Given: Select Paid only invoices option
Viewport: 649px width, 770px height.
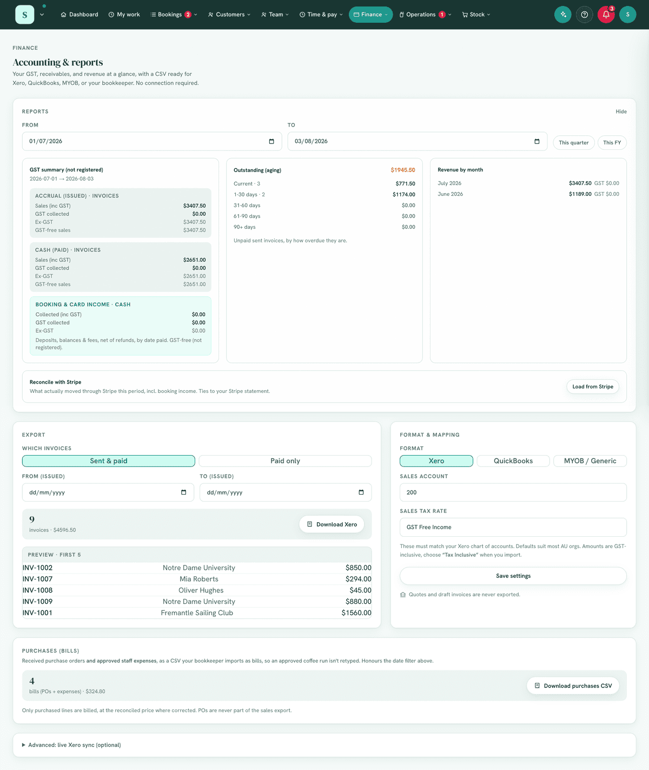Looking at the screenshot, I should (x=285, y=461).
